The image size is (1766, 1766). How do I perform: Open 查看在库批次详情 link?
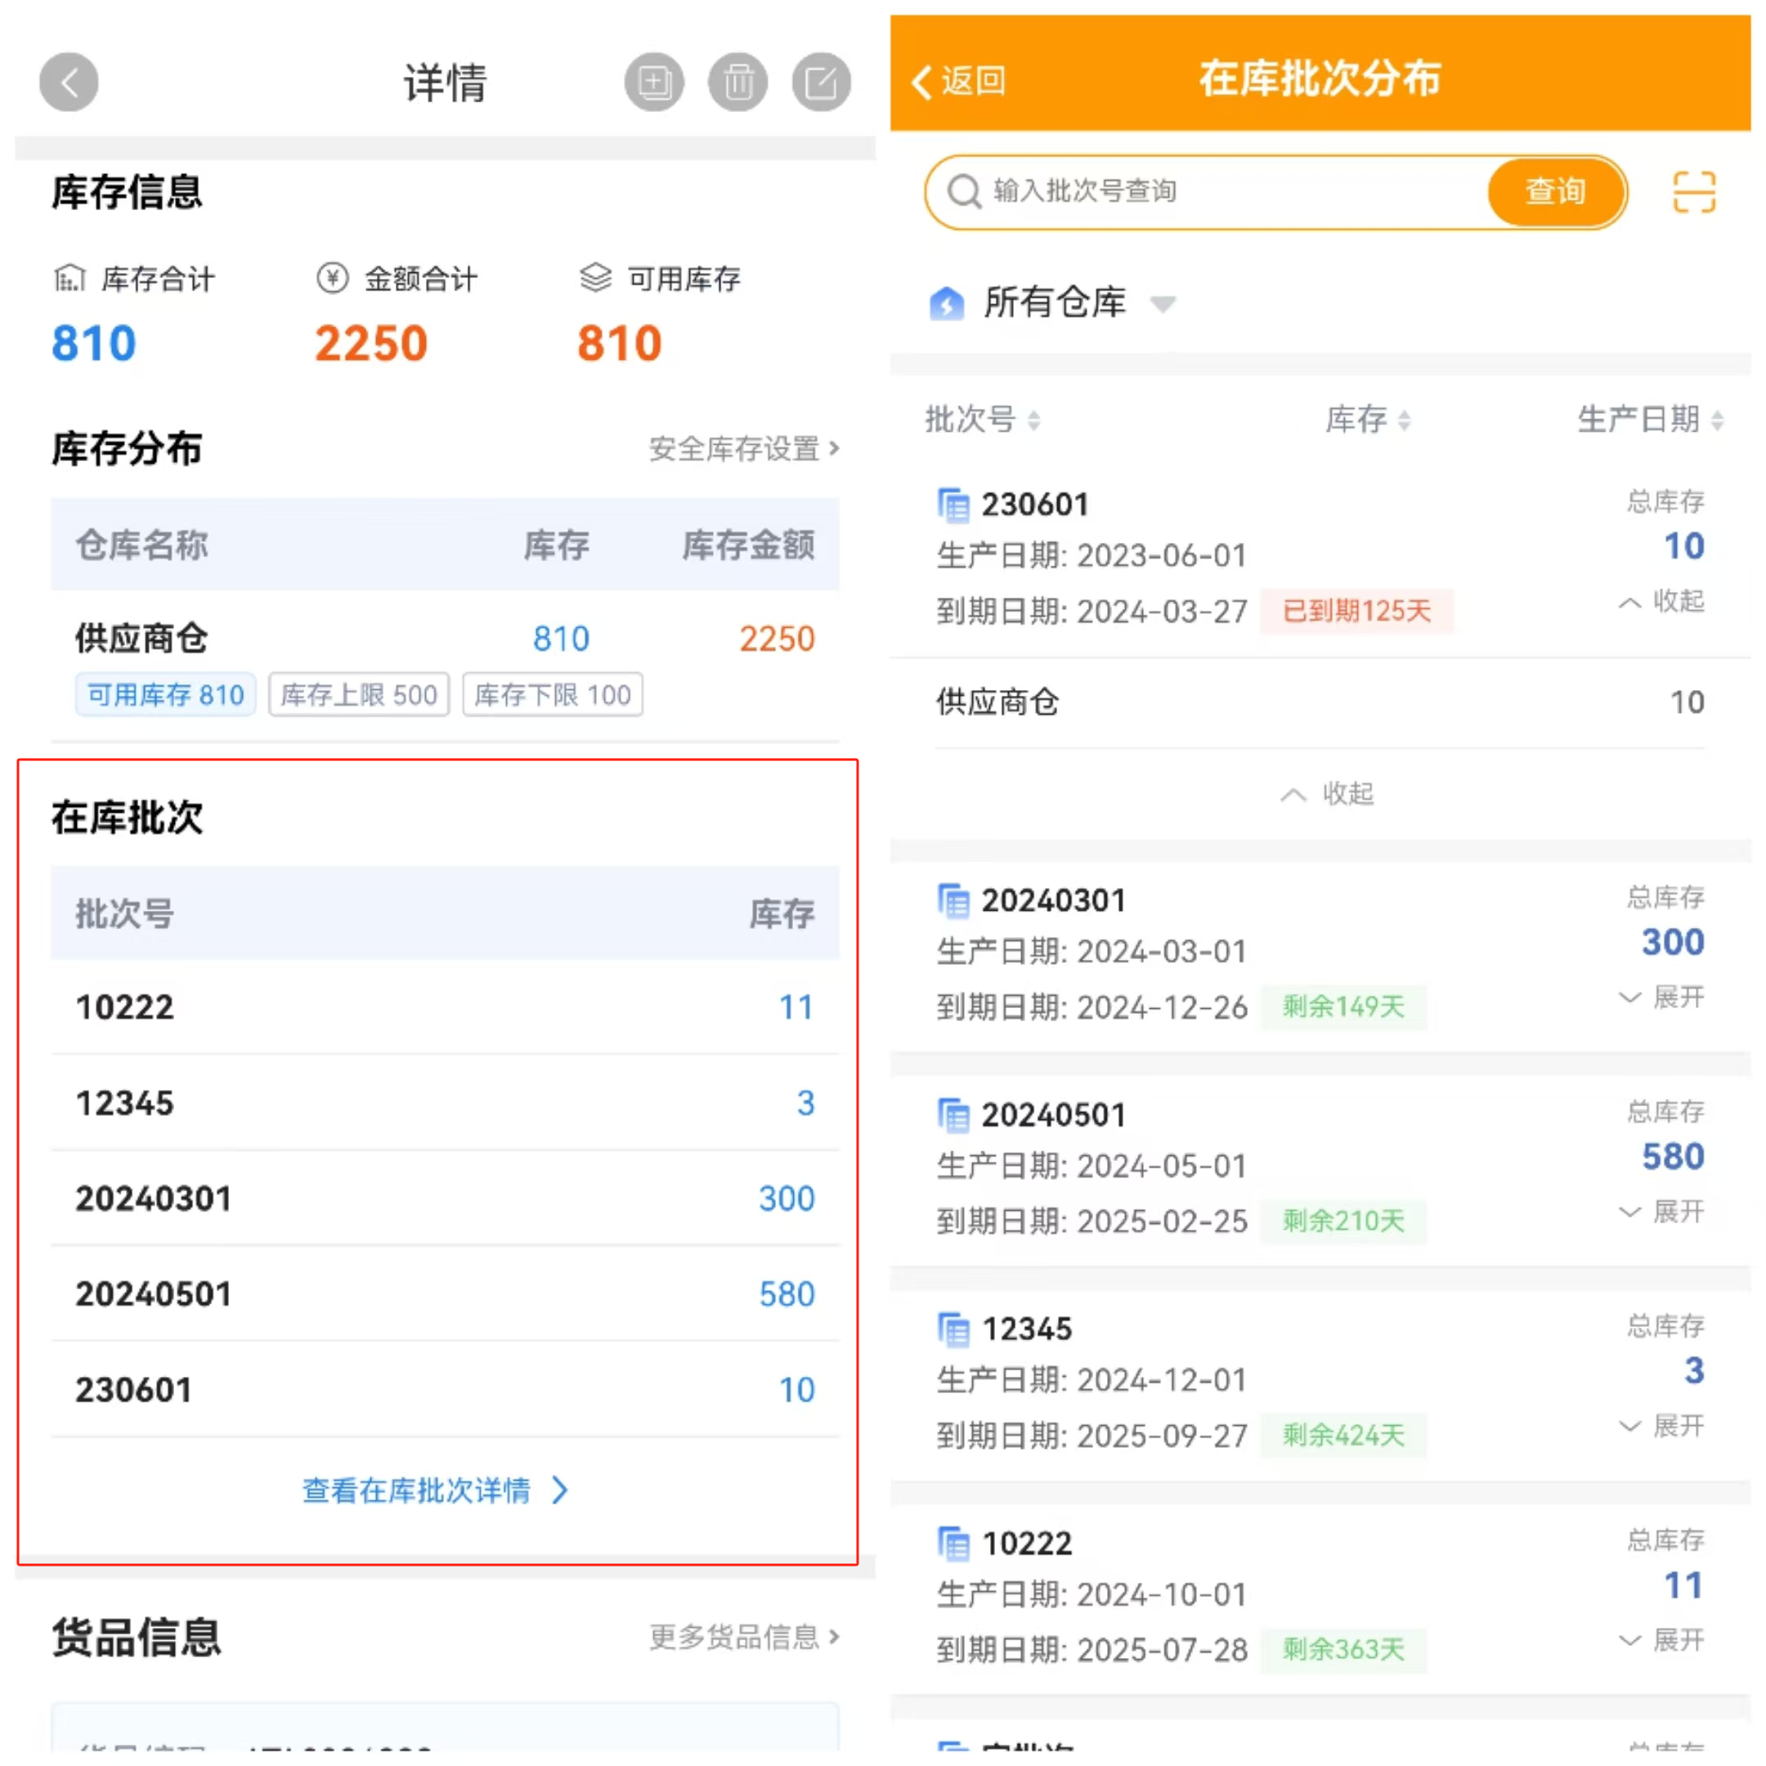pos(435,1490)
